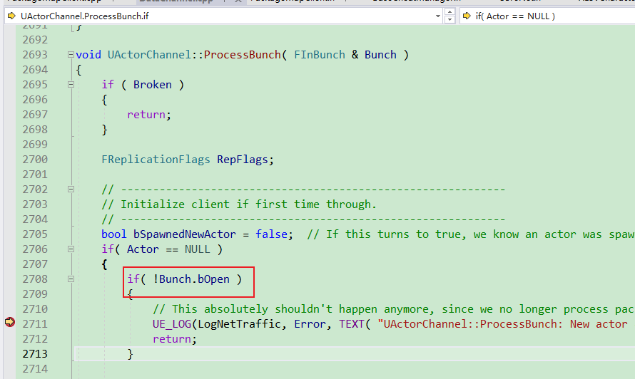Click the 'TEXT' macro on line 2711
The image size is (635, 379).
(352, 324)
